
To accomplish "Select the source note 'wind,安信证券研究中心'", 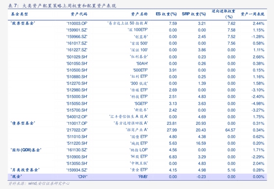I will pos(49,183).
